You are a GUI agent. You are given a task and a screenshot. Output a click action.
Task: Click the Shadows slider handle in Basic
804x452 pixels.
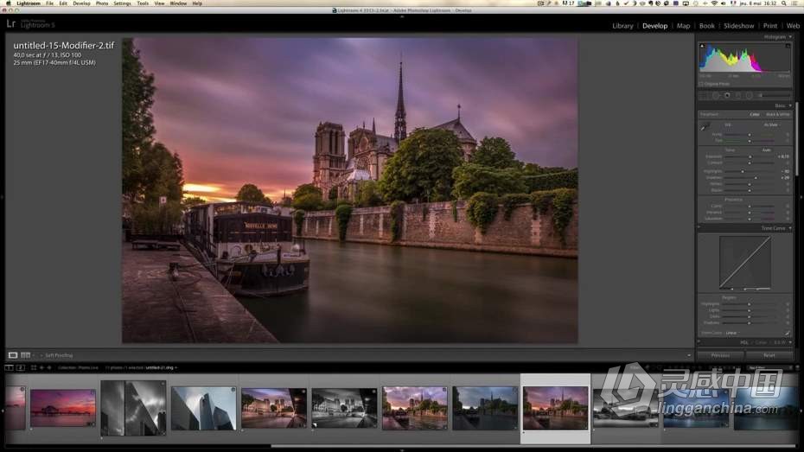(756, 178)
